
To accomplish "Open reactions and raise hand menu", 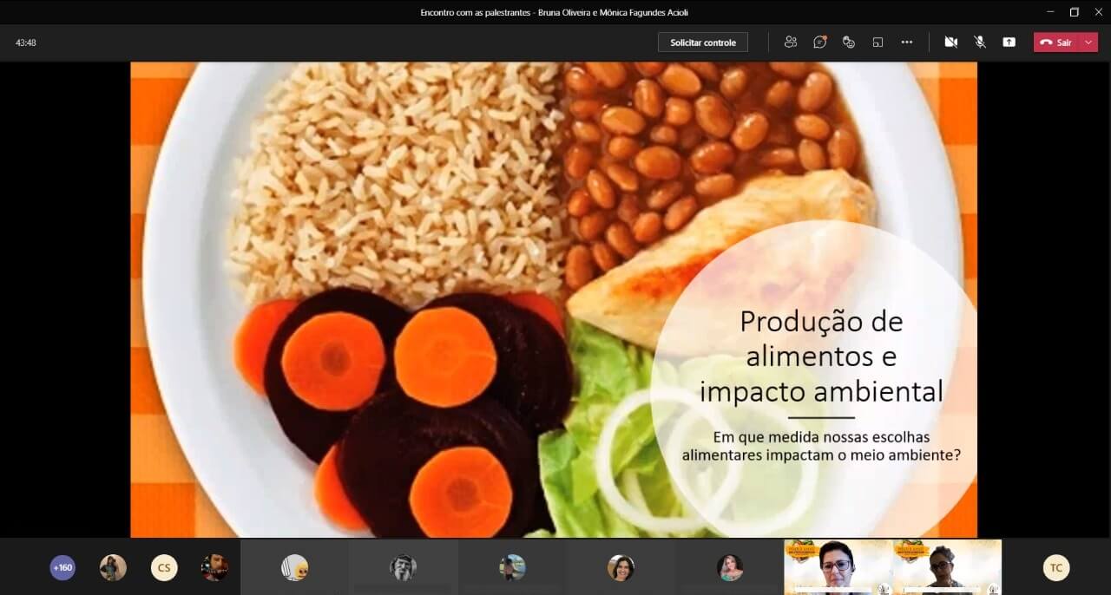I will coord(849,42).
